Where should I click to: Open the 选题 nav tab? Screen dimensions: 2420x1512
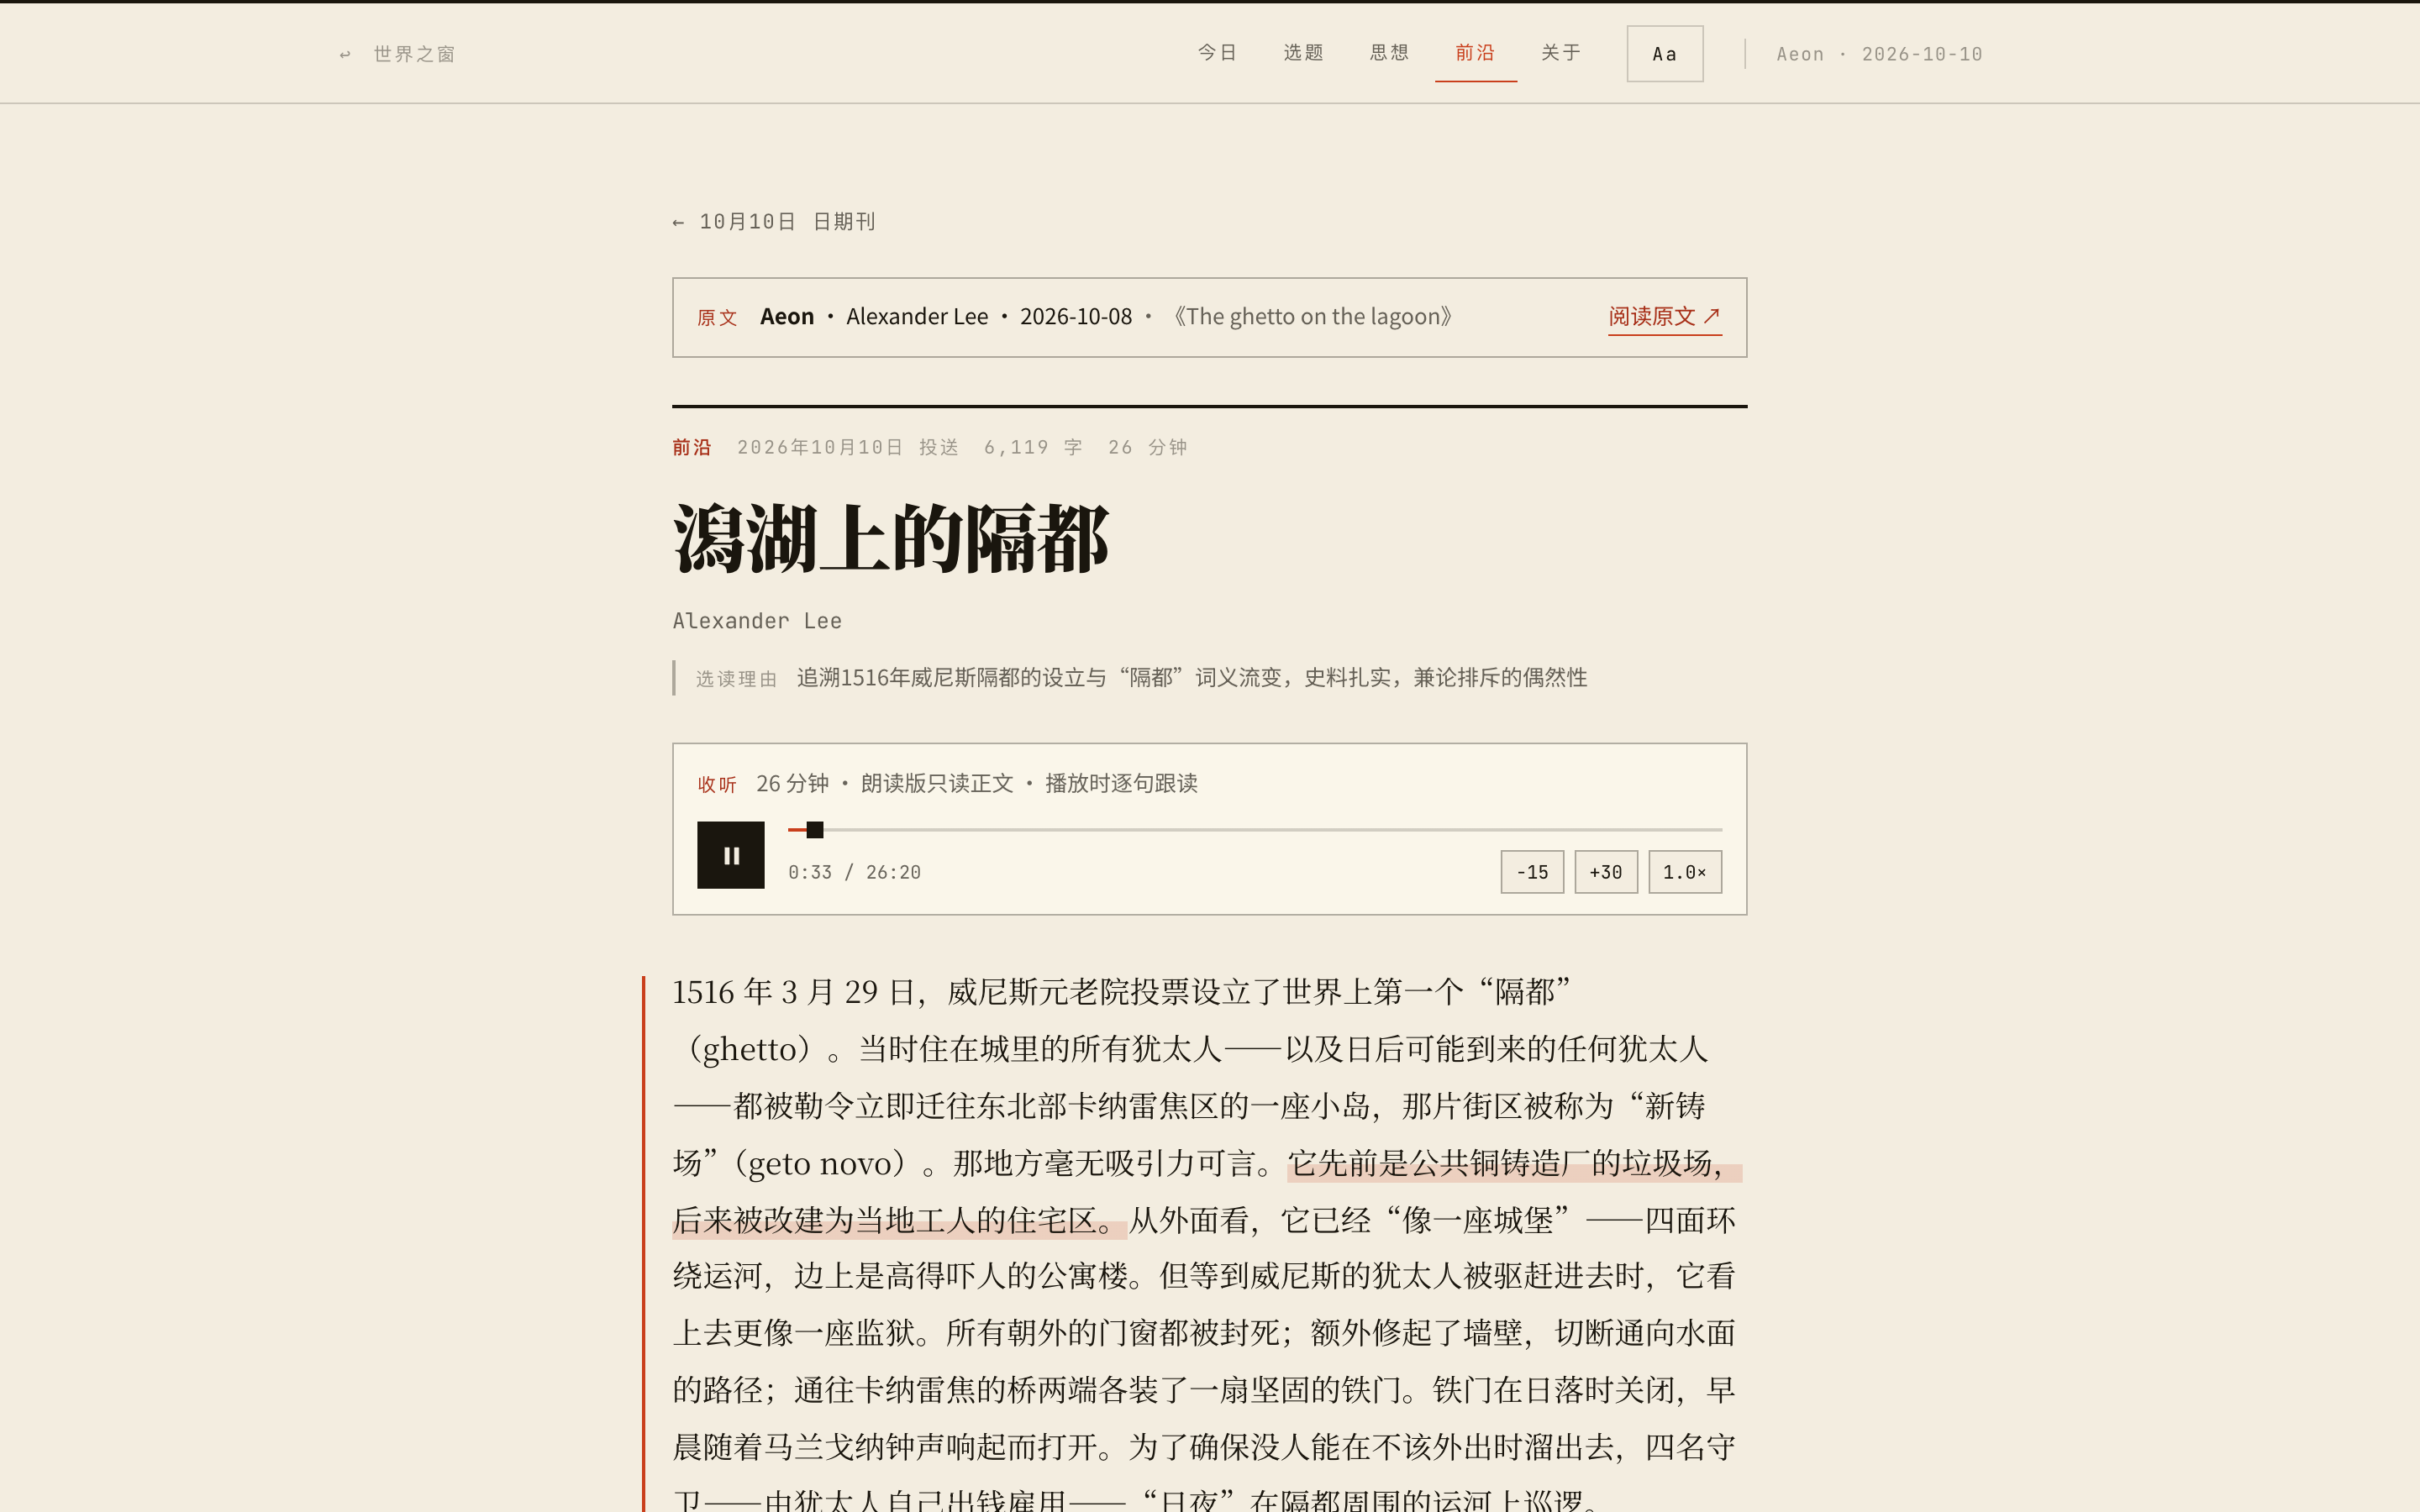click(1304, 53)
